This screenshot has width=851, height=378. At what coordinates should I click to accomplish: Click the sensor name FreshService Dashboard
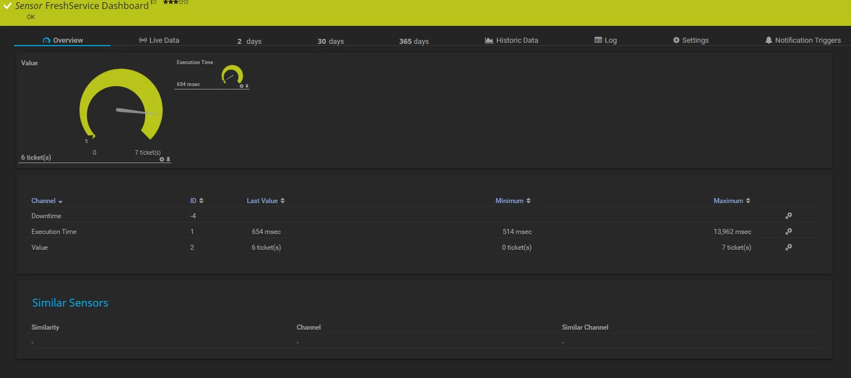coord(97,6)
